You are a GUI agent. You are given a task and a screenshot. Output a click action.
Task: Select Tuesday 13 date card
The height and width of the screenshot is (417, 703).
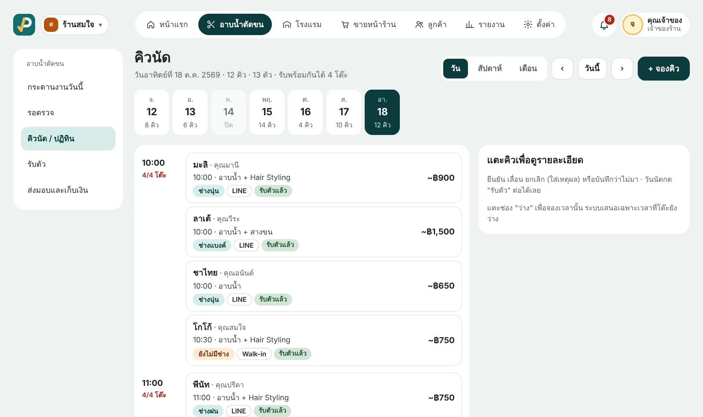[x=190, y=112]
